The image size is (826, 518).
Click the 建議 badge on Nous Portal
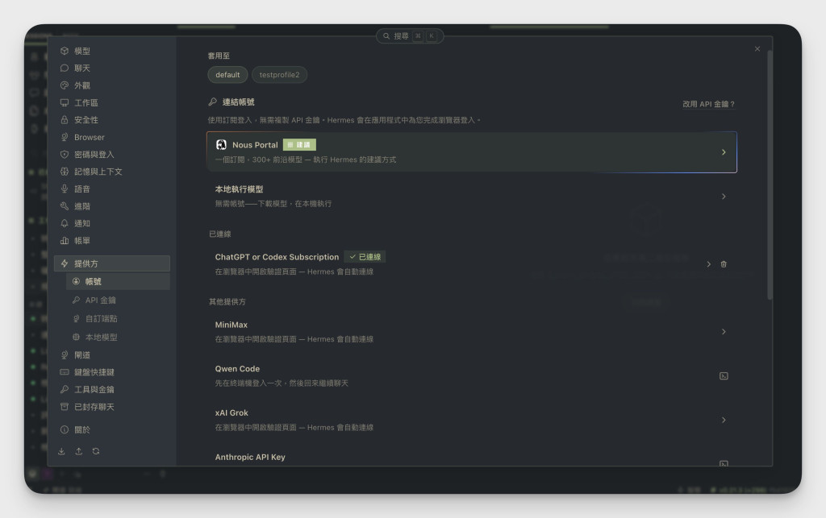click(299, 145)
